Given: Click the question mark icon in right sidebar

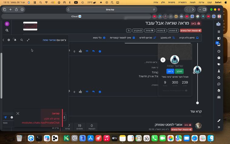Looking at the screenshot, I should [219, 58].
